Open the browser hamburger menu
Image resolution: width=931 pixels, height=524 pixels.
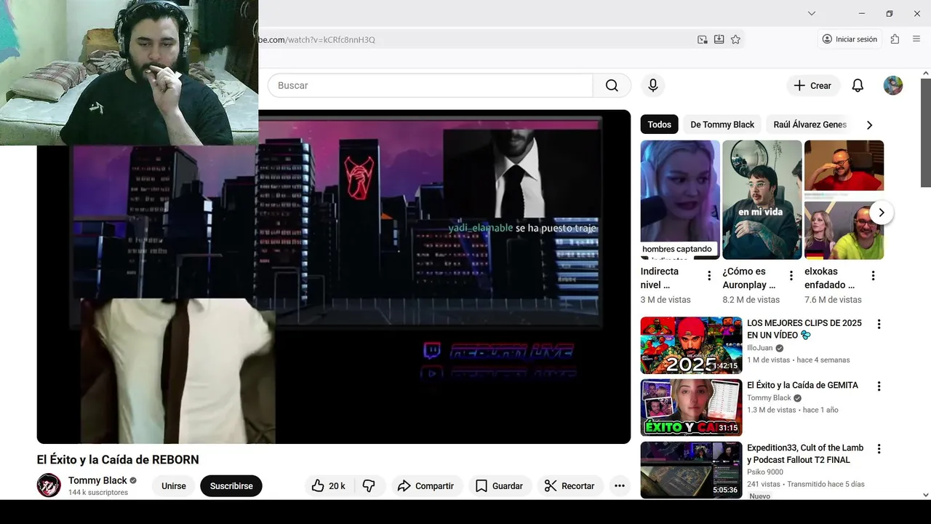click(x=916, y=39)
